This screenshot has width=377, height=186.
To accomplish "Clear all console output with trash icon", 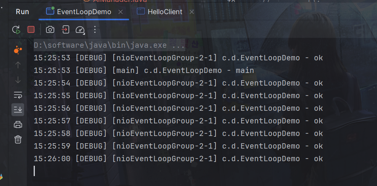I will tap(18, 139).
